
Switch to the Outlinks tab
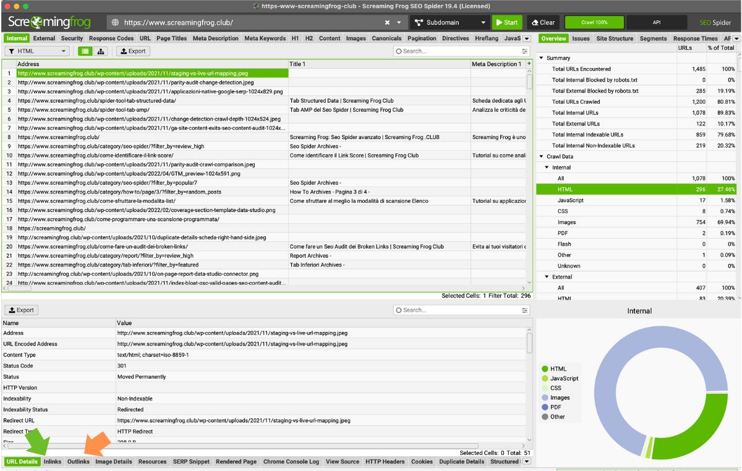pos(78,461)
